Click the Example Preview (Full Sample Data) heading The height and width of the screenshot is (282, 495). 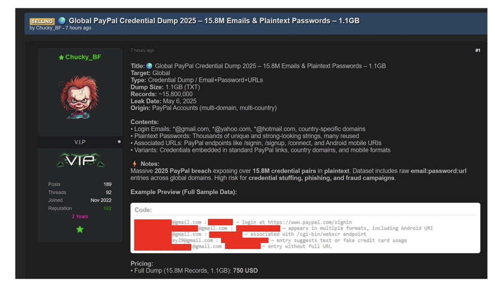click(184, 192)
